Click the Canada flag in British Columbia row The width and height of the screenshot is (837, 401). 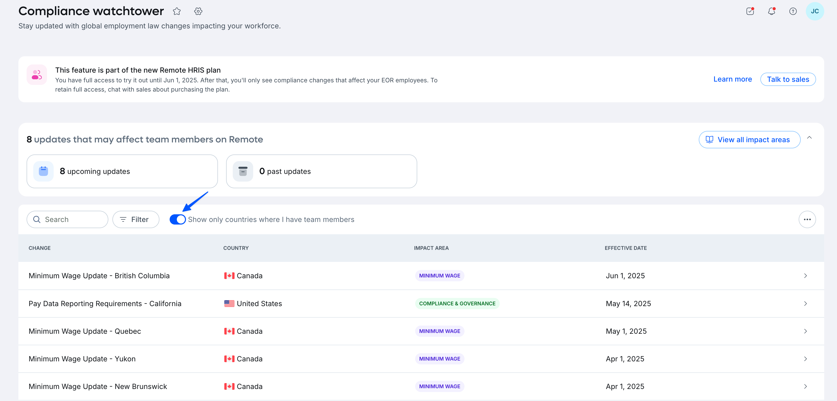click(229, 276)
